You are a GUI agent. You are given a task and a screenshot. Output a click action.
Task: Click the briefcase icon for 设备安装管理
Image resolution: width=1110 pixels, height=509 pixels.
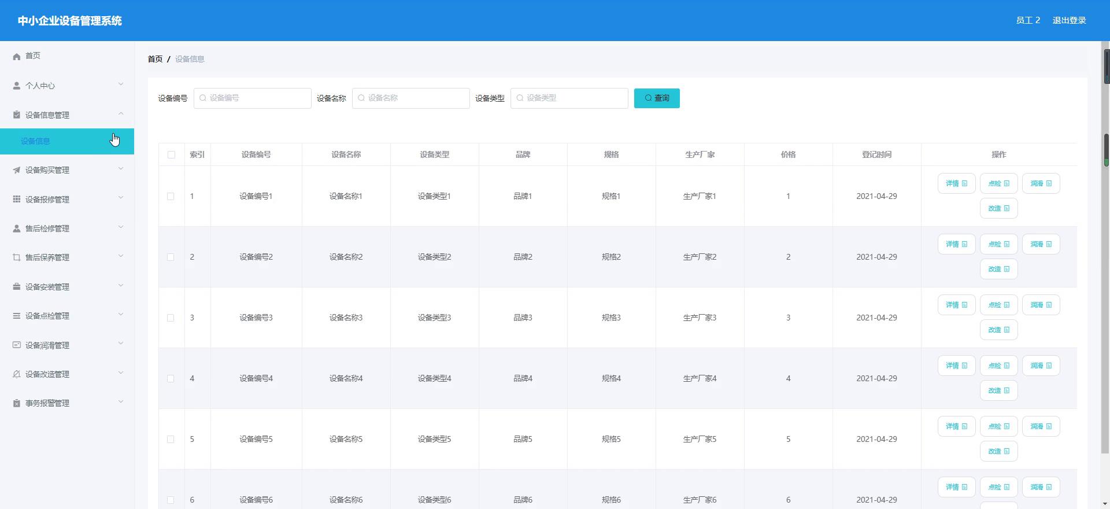[16, 287]
